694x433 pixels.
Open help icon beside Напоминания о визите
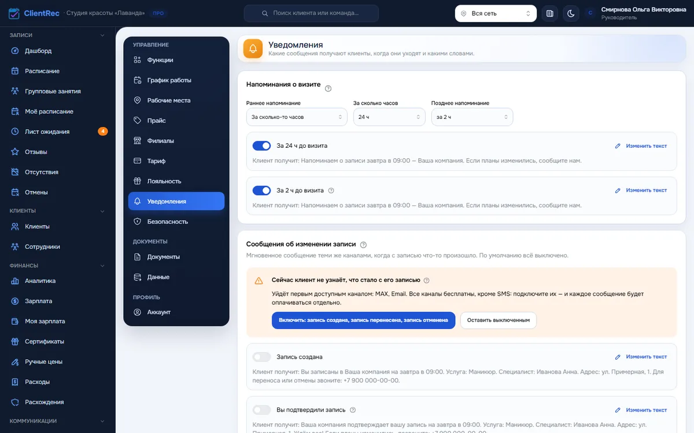click(328, 88)
